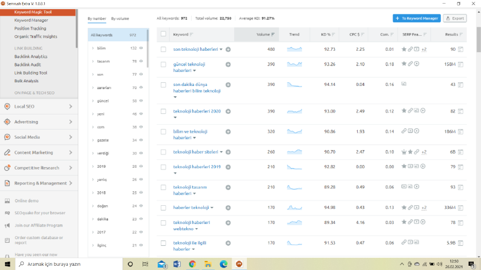
Task: Click Windows search box 'Aramak için buraya yazın'
Action: click(69, 264)
